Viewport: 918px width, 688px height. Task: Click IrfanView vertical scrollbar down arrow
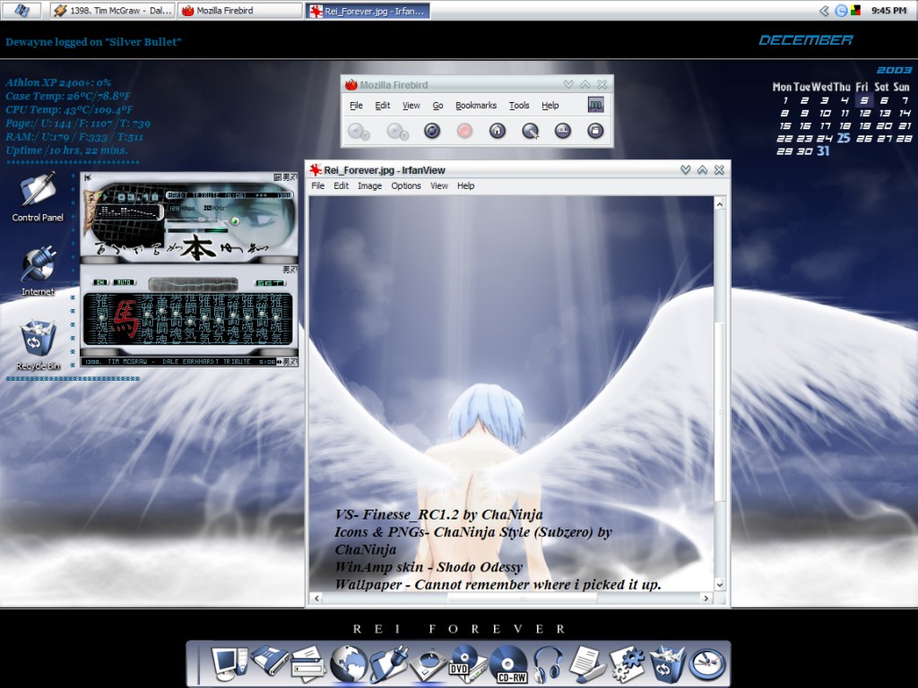tap(720, 584)
